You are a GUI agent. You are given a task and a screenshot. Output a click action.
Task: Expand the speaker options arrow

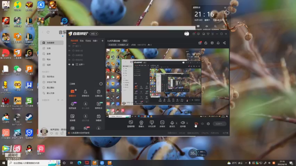(x=187, y=123)
